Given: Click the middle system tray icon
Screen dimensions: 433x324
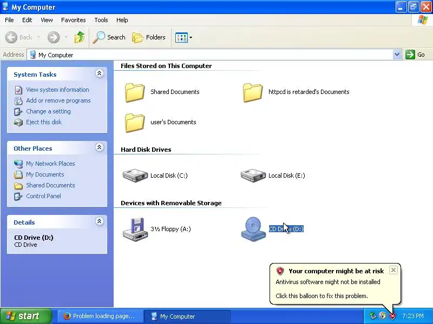Looking at the screenshot, I should 383,316.
